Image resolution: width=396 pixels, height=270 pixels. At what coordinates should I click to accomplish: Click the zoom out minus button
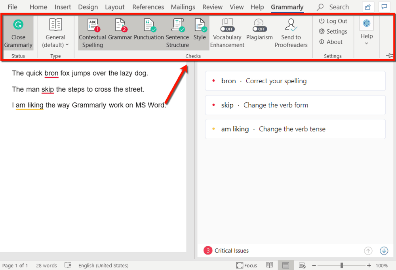[314, 266]
